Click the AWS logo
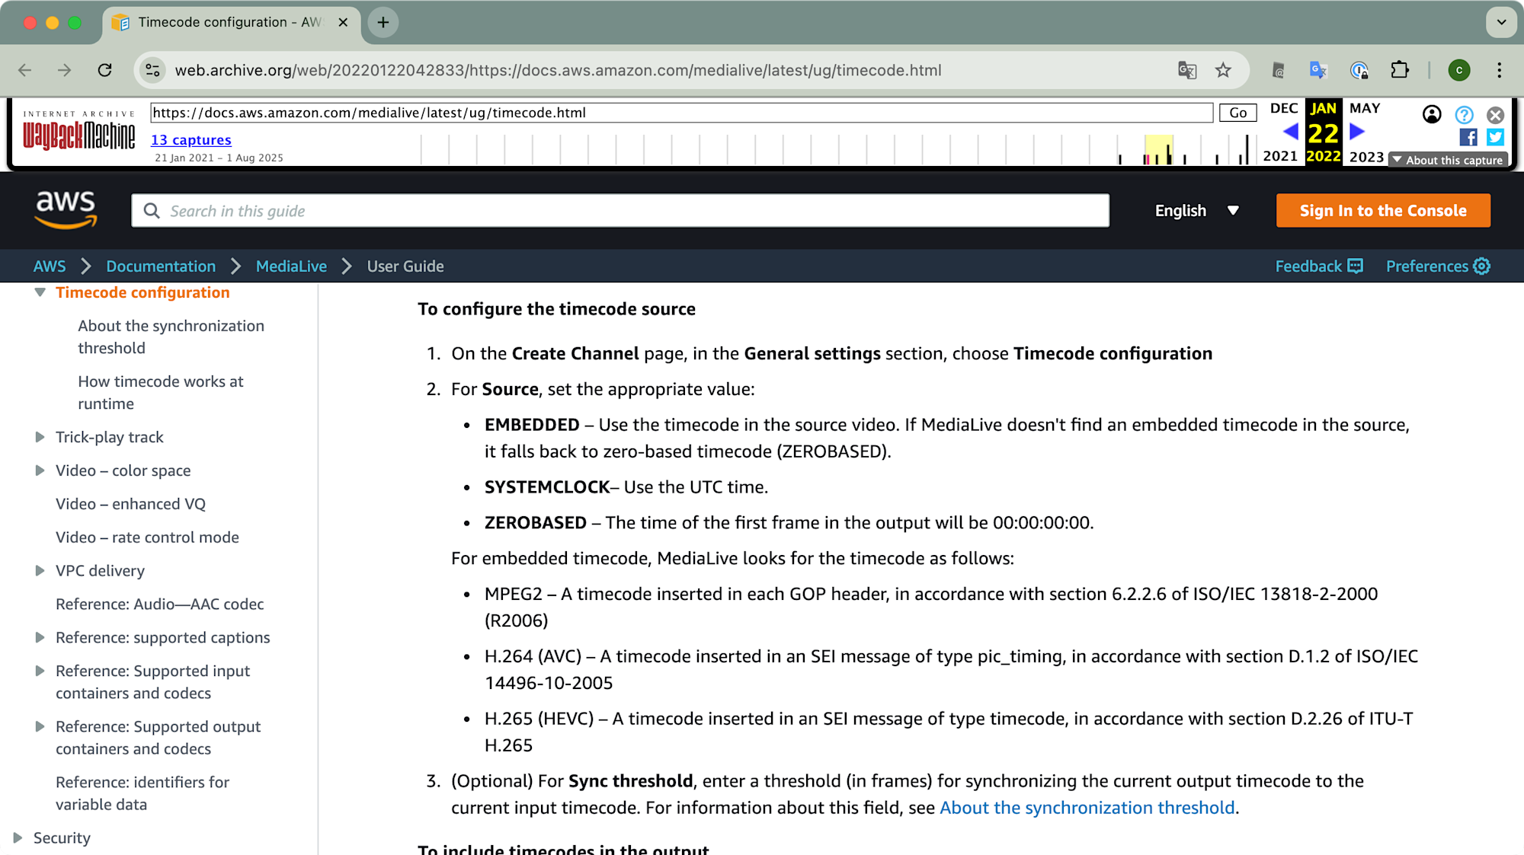 click(66, 210)
